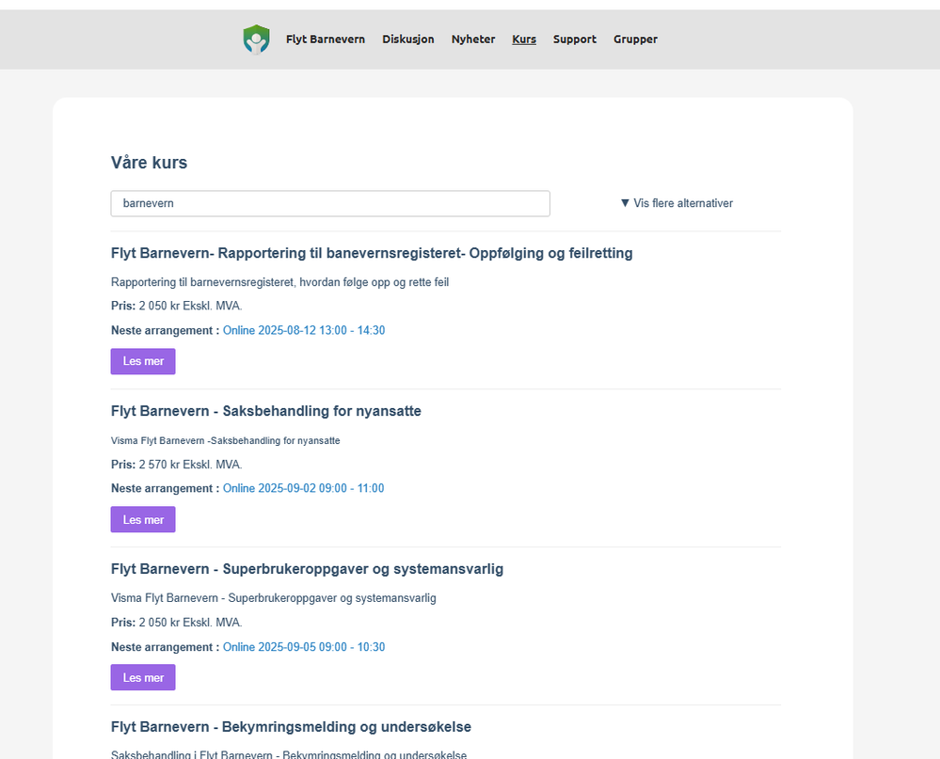This screenshot has width=940, height=759.
Task: Click description 'Visma Flyt Barnevern -Saksbehandling for nyansatte'
Action: (x=226, y=440)
